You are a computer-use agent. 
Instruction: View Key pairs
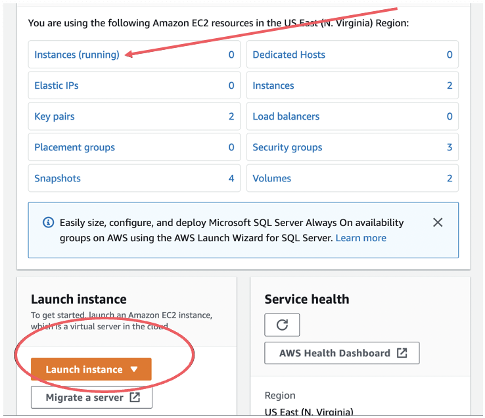[x=55, y=116]
